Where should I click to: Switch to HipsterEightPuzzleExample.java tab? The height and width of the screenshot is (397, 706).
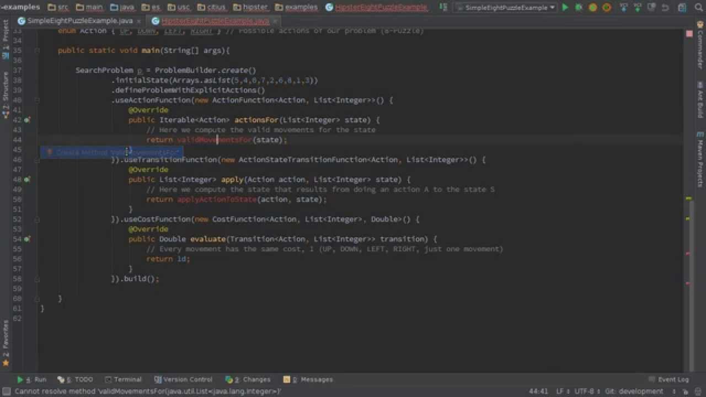pyautogui.click(x=216, y=21)
